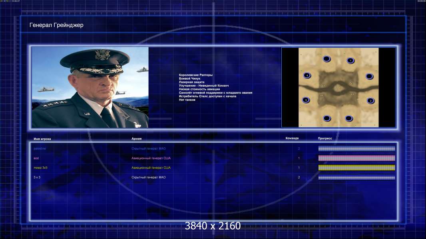Click palestine's army 'Скрытный генерал МАО'
The height and width of the screenshot is (239, 426).
point(149,149)
